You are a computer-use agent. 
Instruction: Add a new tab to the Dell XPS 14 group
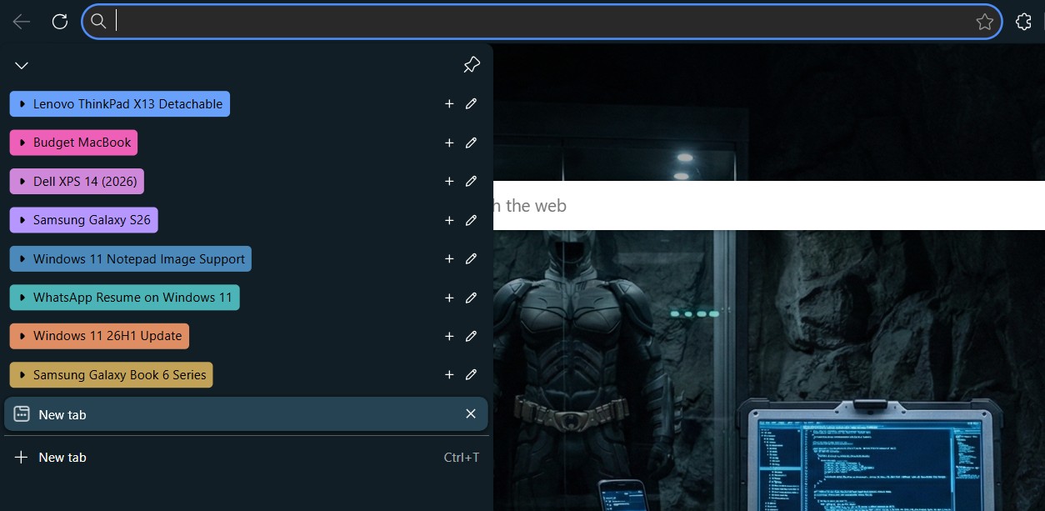[x=449, y=181]
